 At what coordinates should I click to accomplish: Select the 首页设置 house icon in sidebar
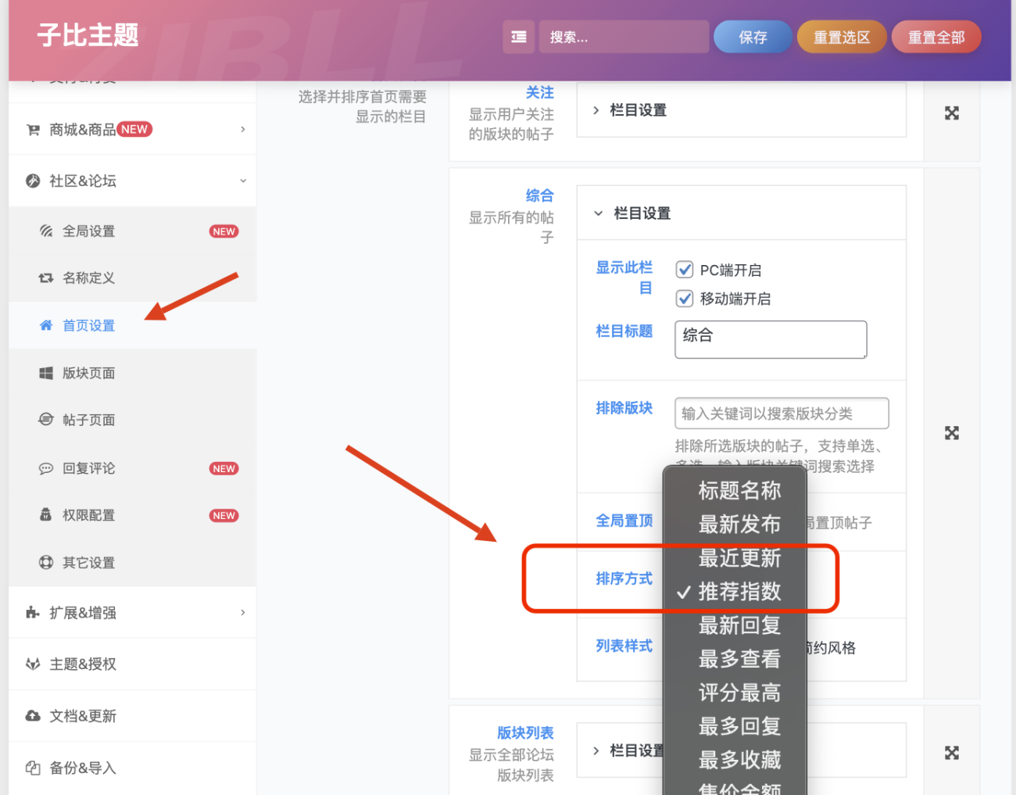tap(45, 325)
